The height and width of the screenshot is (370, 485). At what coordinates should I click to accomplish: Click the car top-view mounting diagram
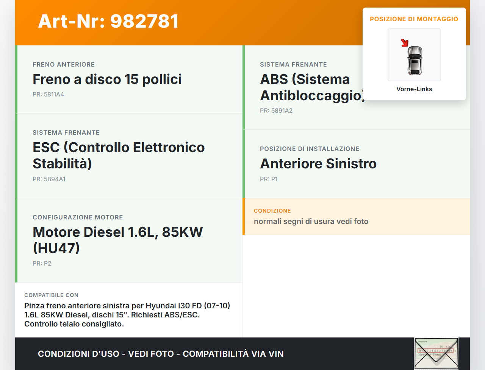pyautogui.click(x=414, y=55)
